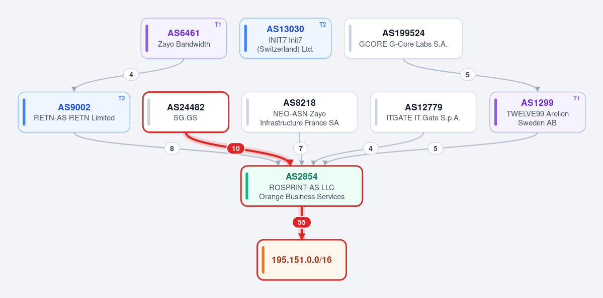Click the AS2854 ROSPRINT-AS node
The width and height of the screenshot is (603, 298).
302,186
